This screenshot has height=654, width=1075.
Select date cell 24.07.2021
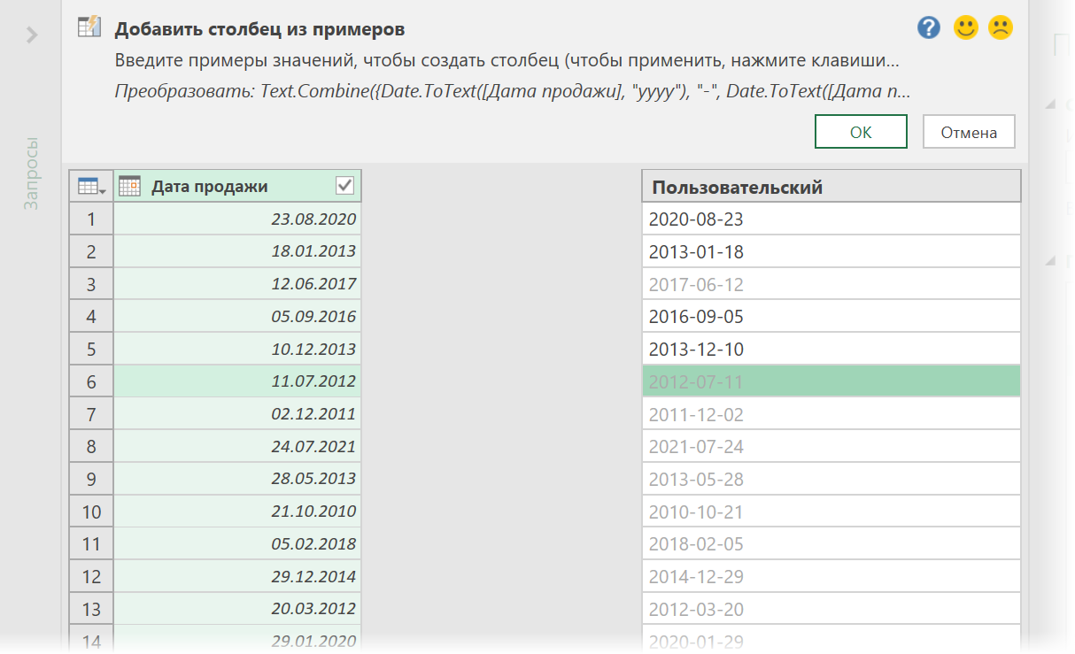[x=237, y=446]
